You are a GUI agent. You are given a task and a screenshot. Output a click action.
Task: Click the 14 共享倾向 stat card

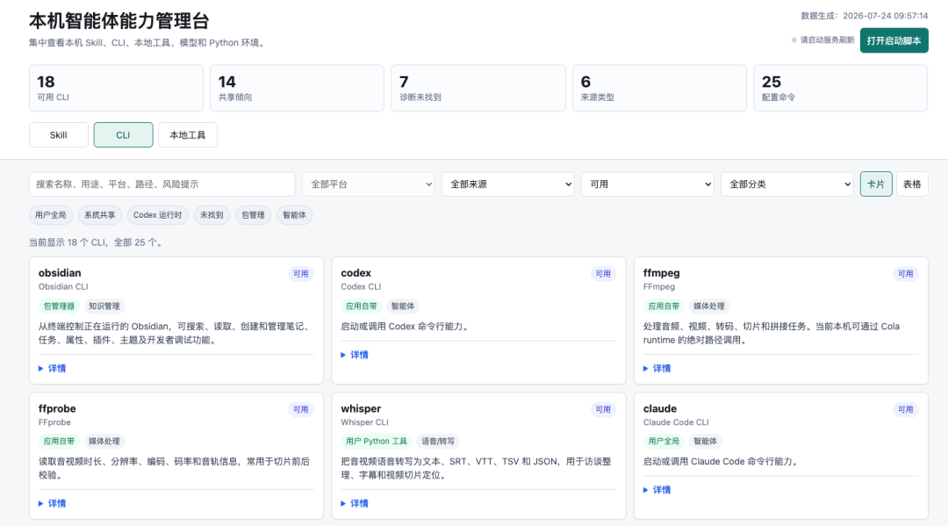click(x=297, y=89)
